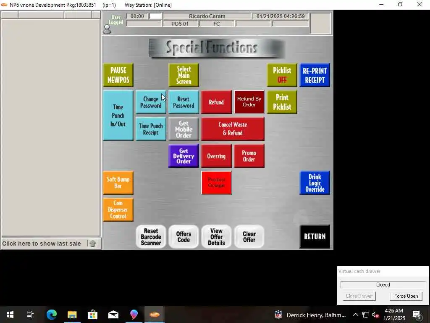Viewport: 430px width, 323px height.
Task: Click the black RETURN button
Action: point(315,237)
